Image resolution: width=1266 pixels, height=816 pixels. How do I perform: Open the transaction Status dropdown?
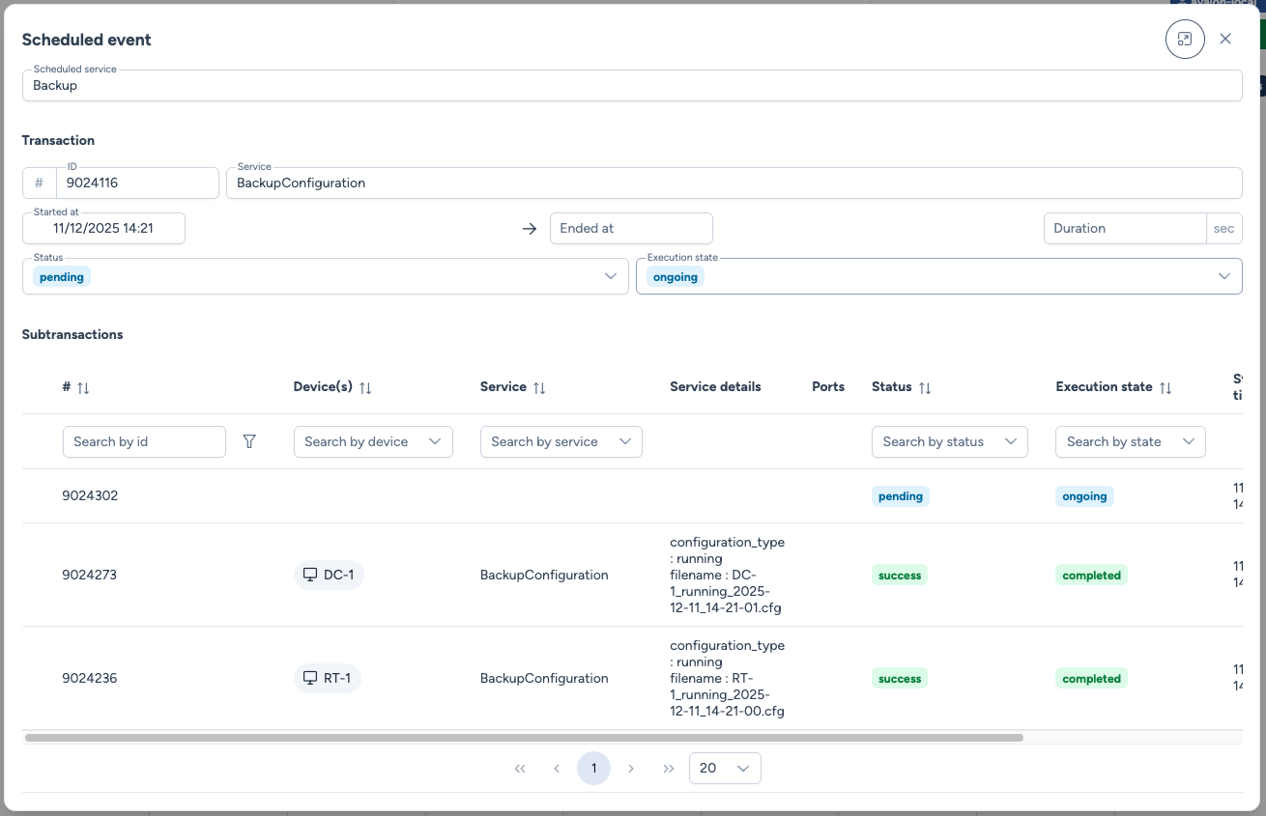(610, 276)
